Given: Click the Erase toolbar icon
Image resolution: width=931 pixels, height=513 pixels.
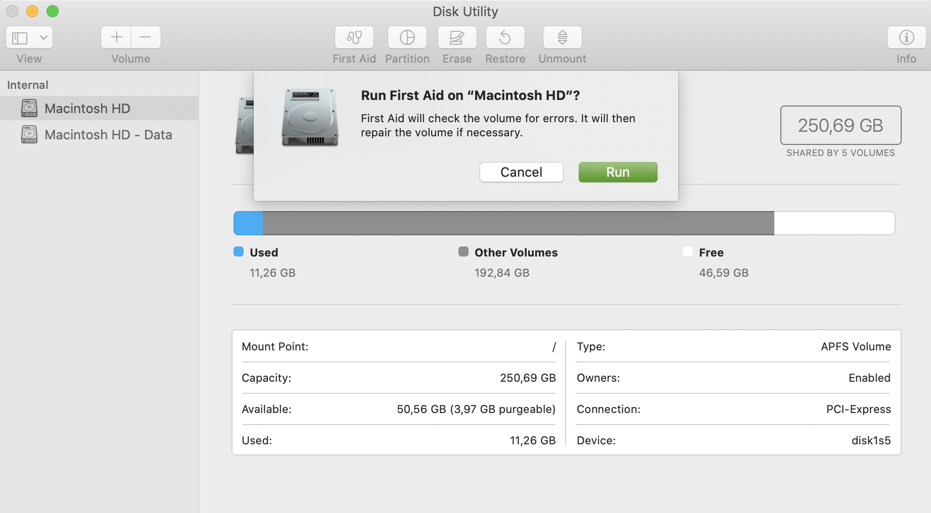Looking at the screenshot, I should click(x=457, y=37).
